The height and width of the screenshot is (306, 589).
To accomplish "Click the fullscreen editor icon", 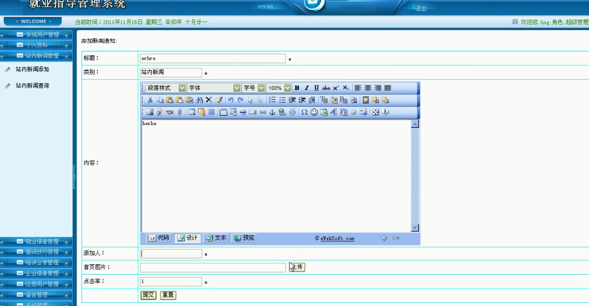I will (x=376, y=112).
